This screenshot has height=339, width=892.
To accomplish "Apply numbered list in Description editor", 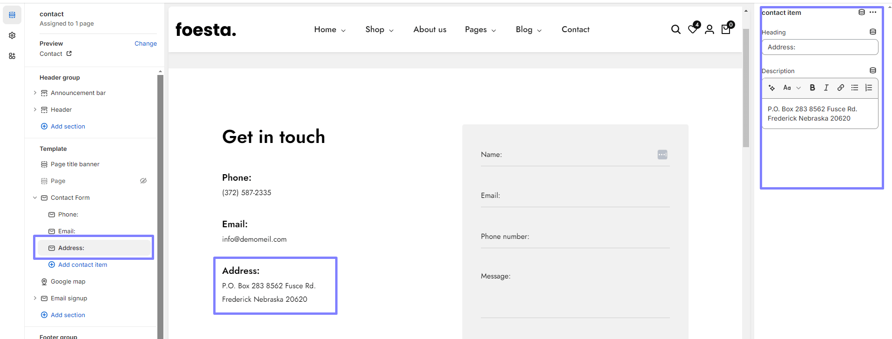I will 868,88.
